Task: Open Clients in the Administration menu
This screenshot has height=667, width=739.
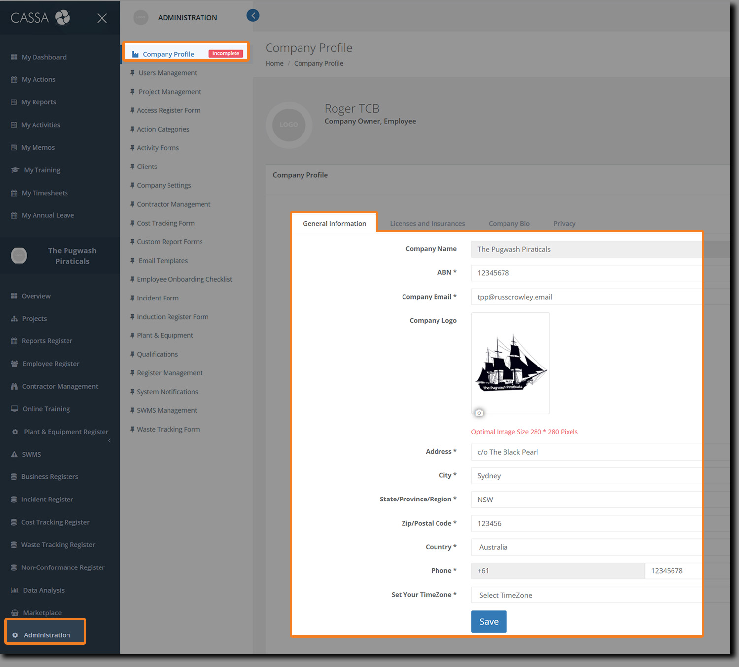Action: click(147, 167)
